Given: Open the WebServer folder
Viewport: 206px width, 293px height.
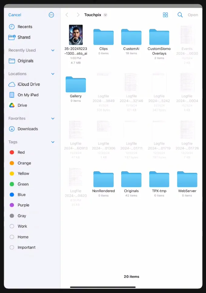Looking at the screenshot, I should (x=187, y=179).
